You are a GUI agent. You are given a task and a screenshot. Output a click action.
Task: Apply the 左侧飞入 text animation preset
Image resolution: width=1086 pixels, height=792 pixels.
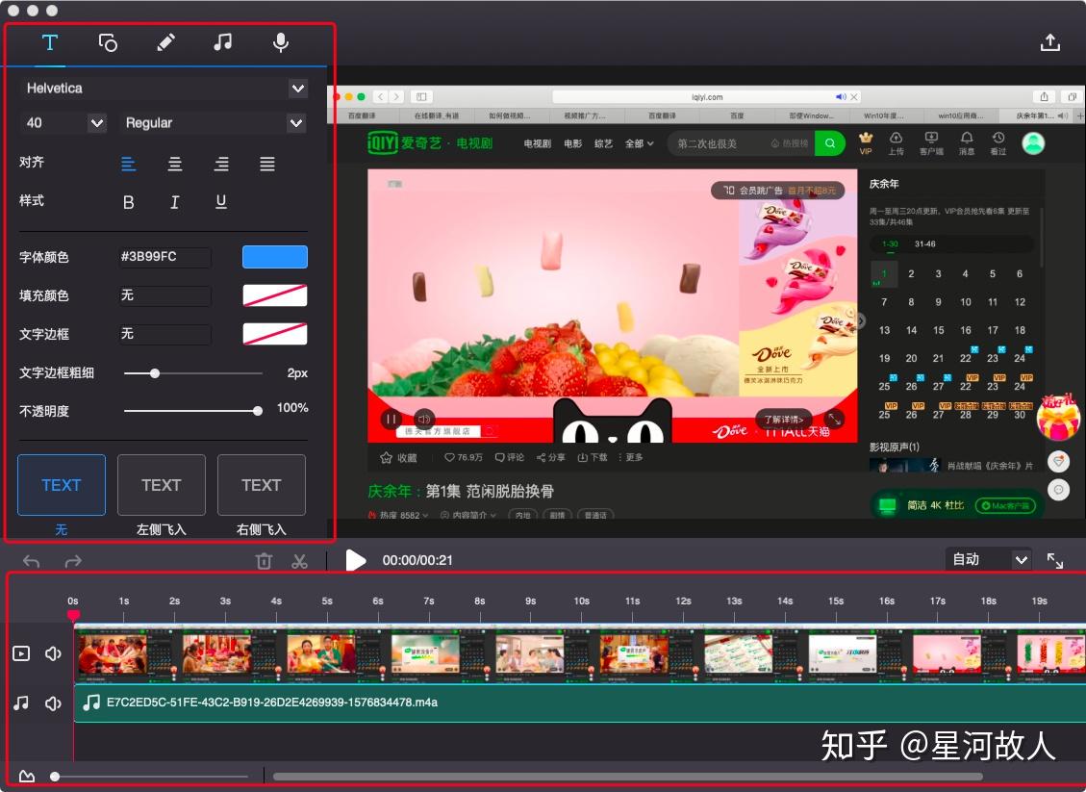tap(161, 485)
